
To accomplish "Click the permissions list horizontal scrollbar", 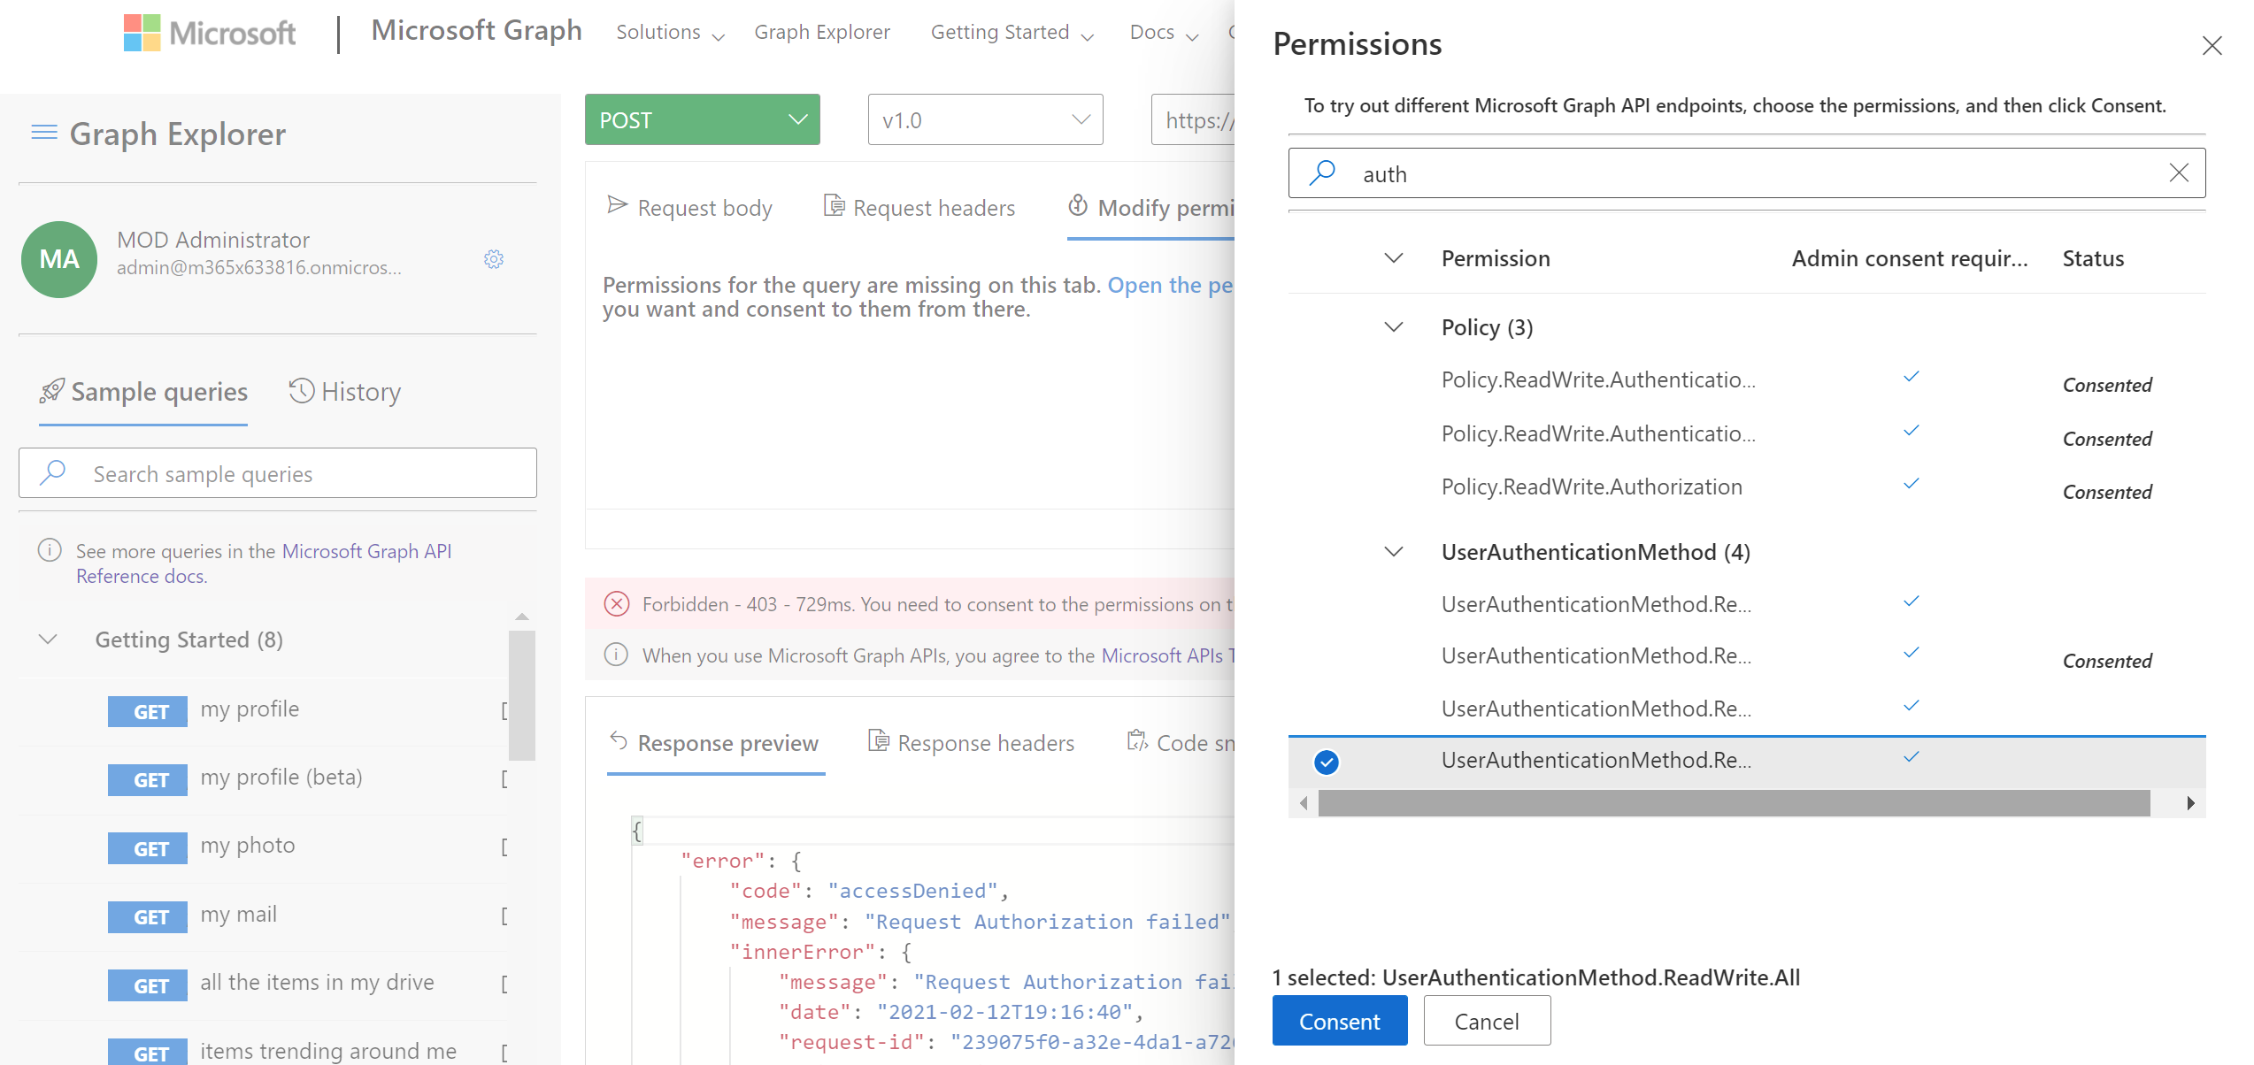I will (1733, 803).
